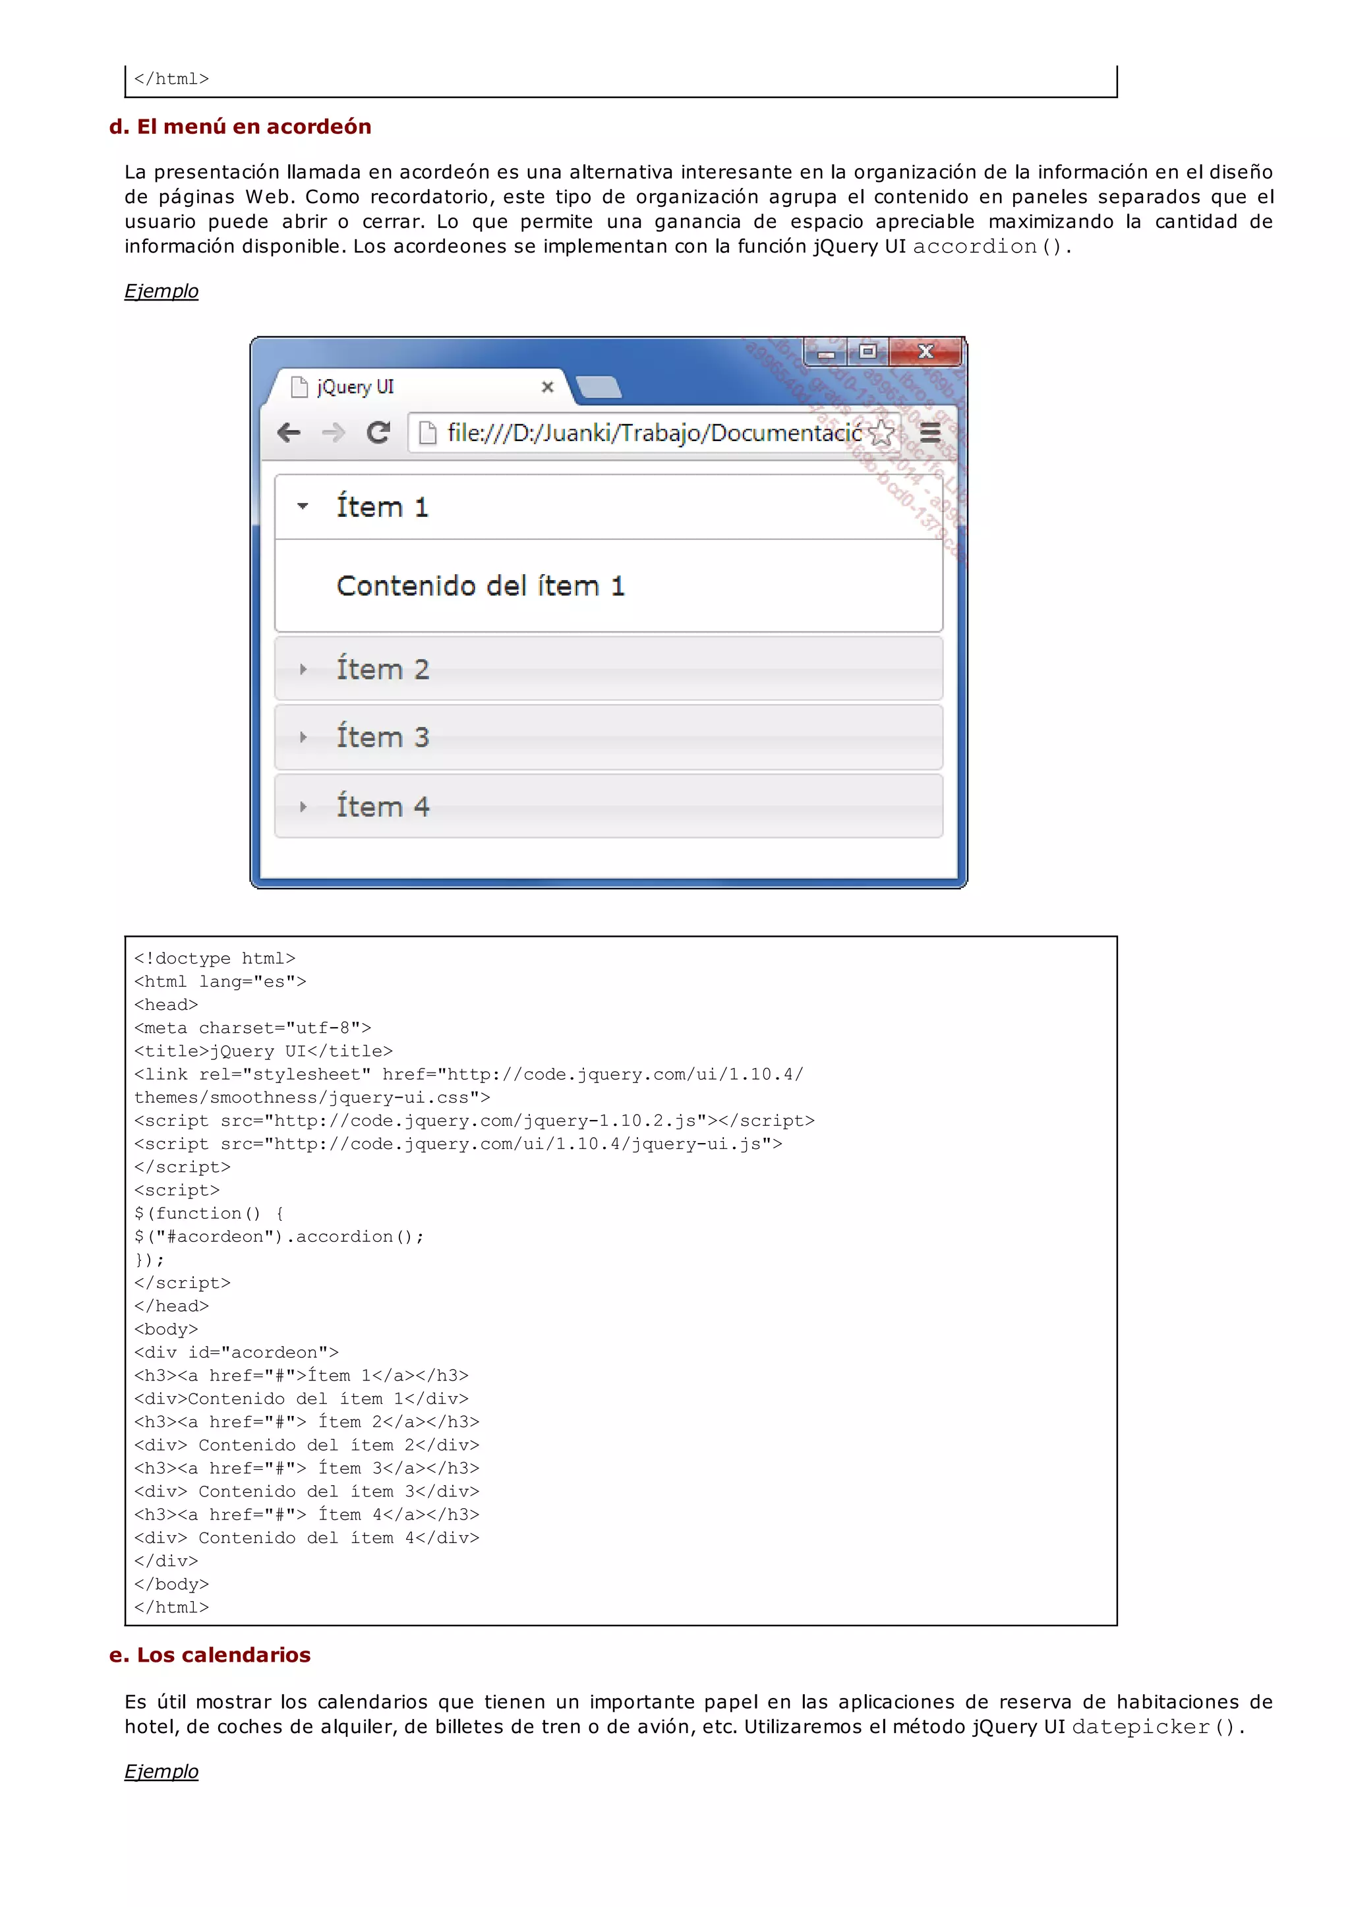Click the code line '$("#acordeon").accordion();'

pos(279,1237)
